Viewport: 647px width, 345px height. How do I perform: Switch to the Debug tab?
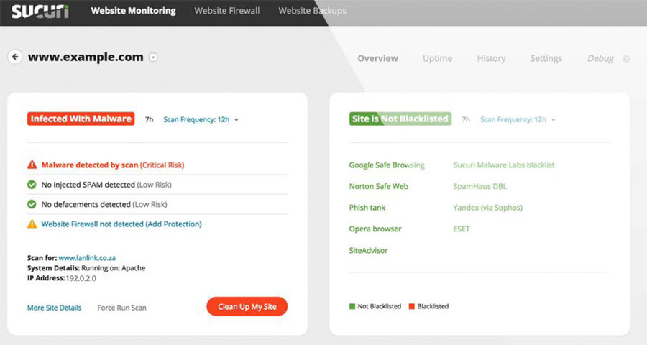[x=600, y=59]
